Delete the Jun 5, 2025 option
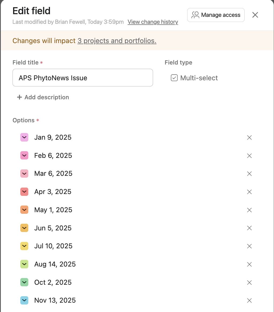 (249, 228)
